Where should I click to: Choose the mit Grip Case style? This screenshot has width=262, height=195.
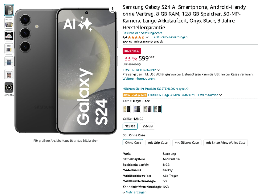[x=158, y=143]
